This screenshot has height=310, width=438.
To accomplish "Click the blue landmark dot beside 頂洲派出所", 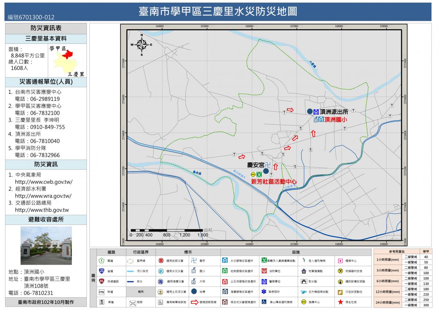I will pos(310,111).
